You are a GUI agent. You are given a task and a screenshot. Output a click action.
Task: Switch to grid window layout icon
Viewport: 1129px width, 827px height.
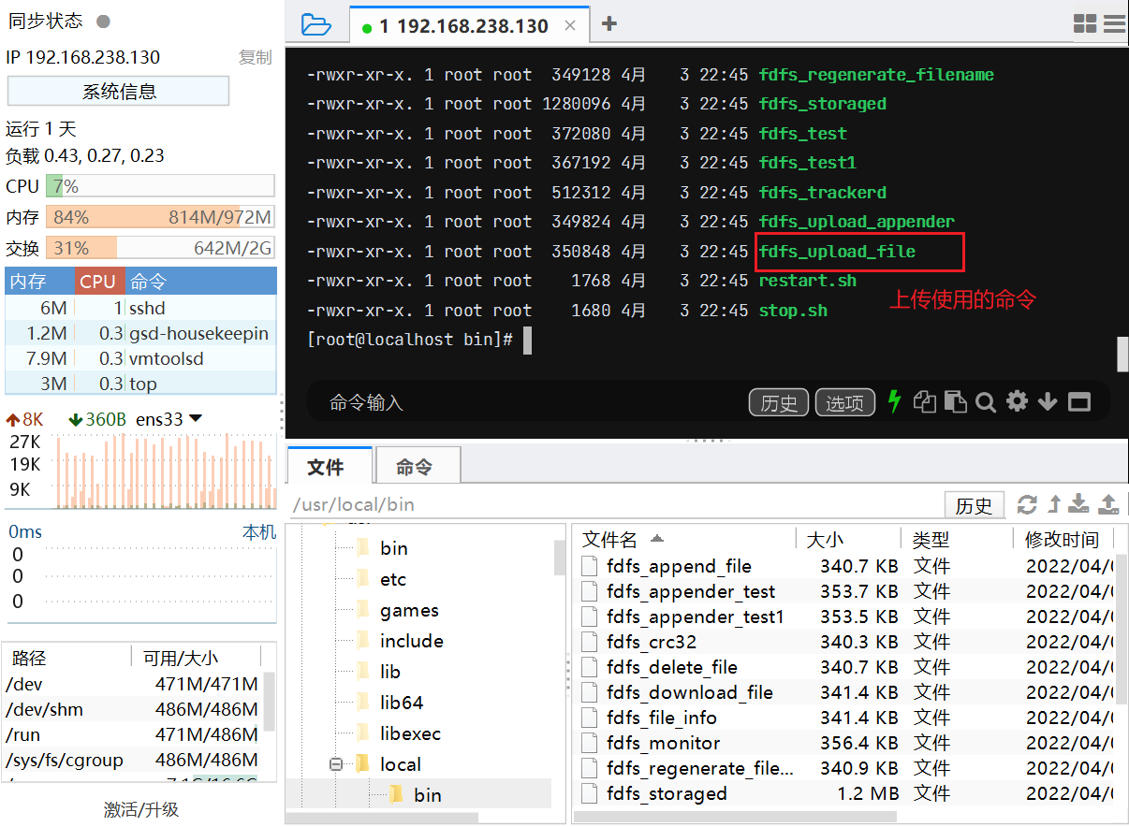(1085, 24)
